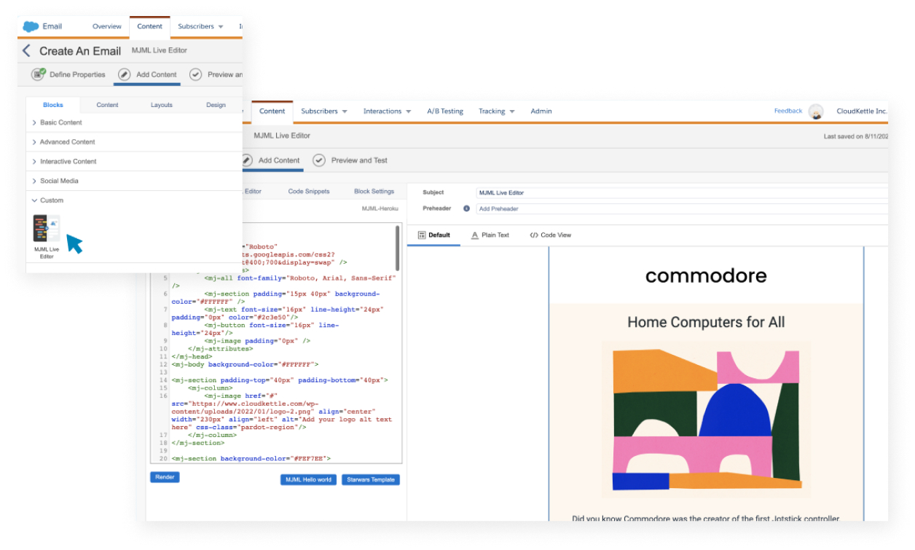
Task: Choose the MJML Live Editor custom block
Action: point(47,237)
